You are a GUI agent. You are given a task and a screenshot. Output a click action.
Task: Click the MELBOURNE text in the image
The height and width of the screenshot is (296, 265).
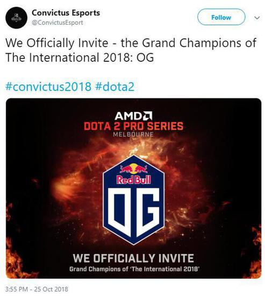coord(133,135)
